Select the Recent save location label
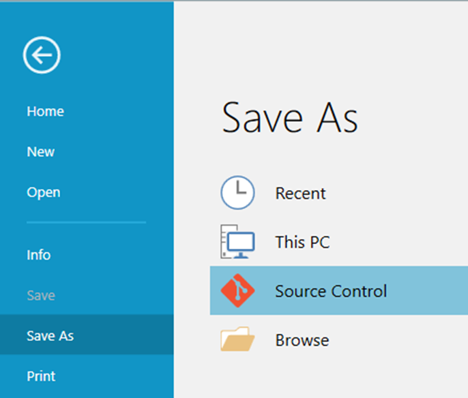468x398 pixels. pos(301,194)
